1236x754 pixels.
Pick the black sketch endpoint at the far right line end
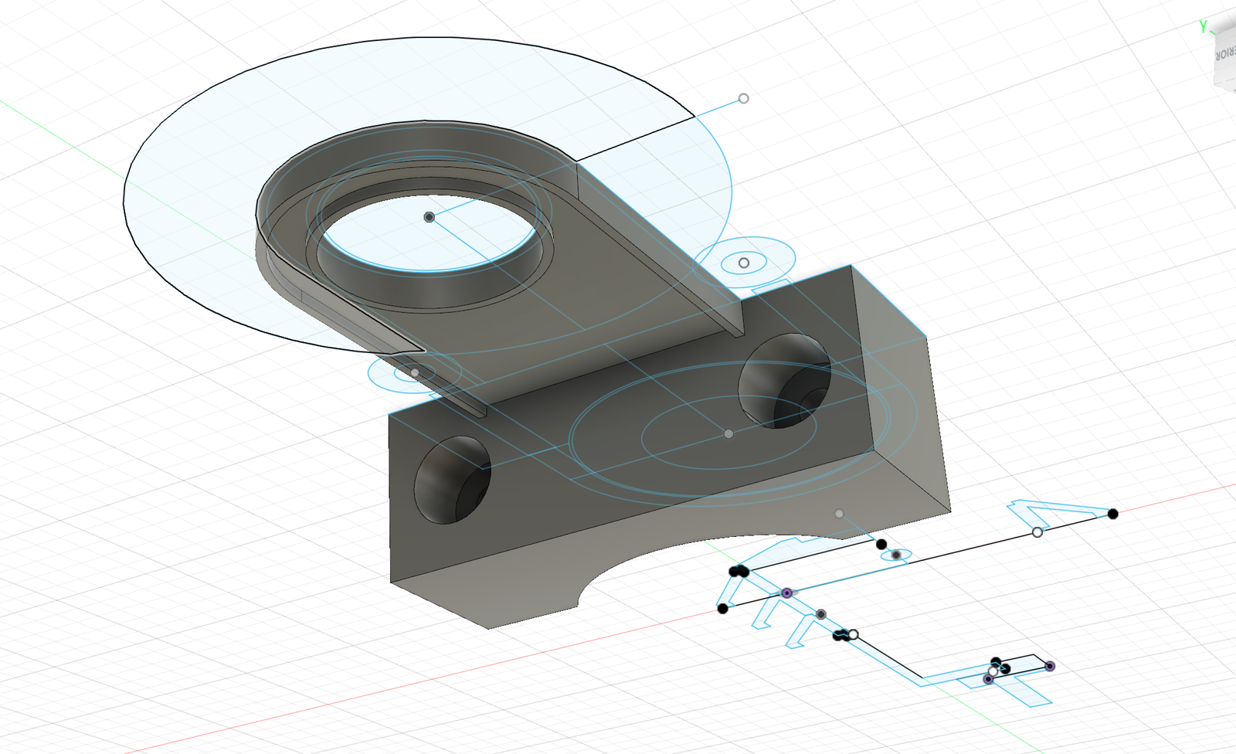pos(1113,514)
